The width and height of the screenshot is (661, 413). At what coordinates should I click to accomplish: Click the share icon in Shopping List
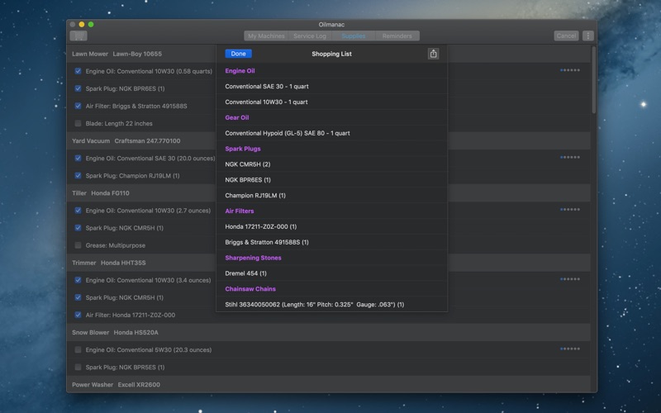point(433,54)
